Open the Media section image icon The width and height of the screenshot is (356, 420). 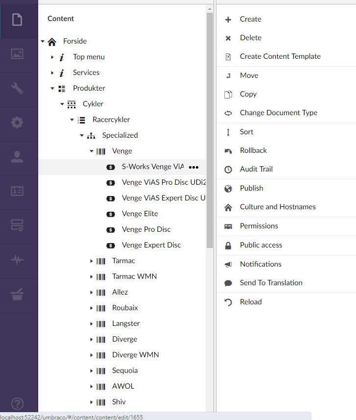coord(18,54)
